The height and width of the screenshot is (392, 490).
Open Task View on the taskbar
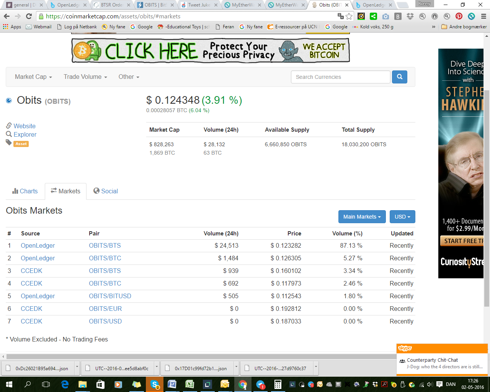[x=46, y=384]
